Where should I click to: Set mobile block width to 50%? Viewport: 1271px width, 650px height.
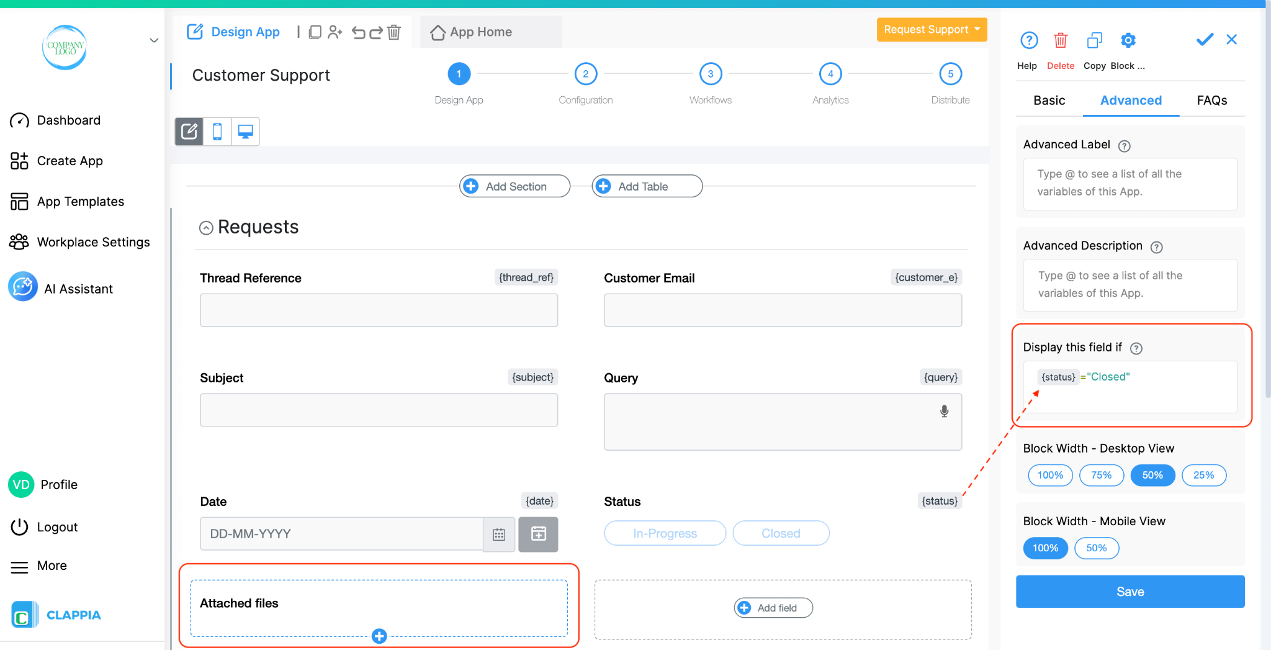(x=1097, y=548)
